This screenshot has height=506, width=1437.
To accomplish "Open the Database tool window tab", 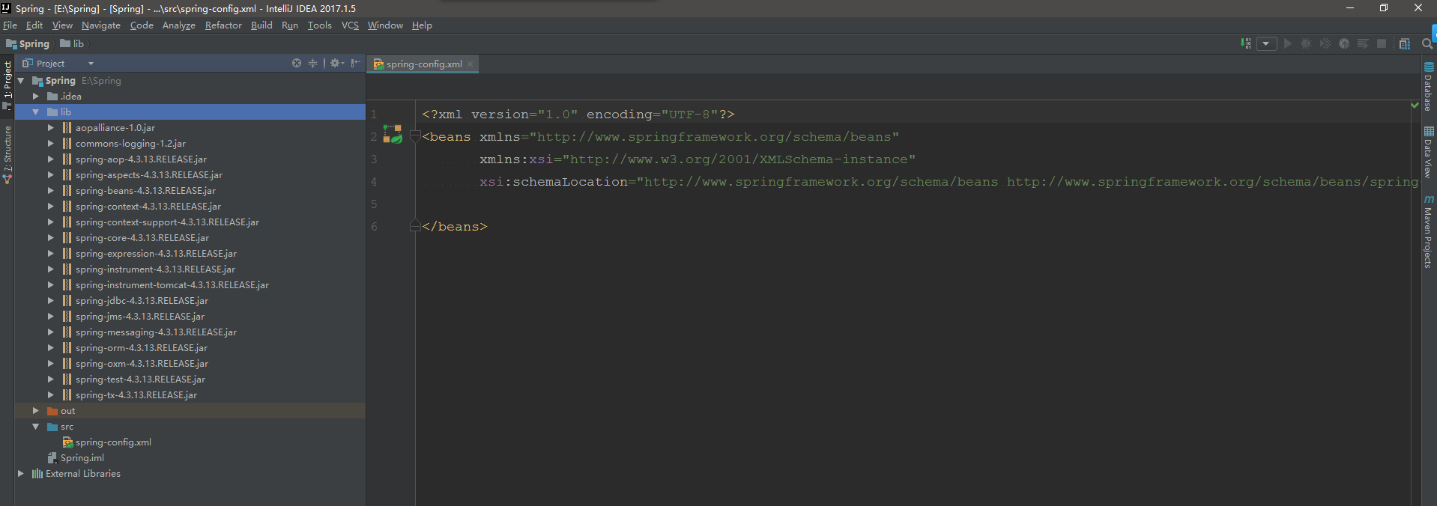I will [1428, 87].
